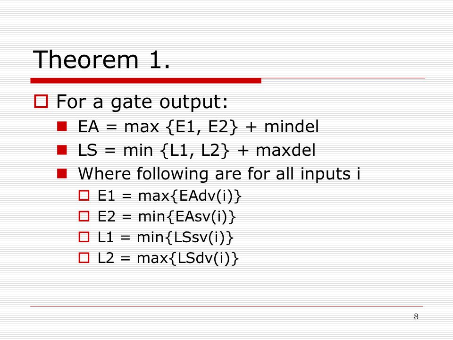Click the slide page number 8

pyautogui.click(x=416, y=316)
